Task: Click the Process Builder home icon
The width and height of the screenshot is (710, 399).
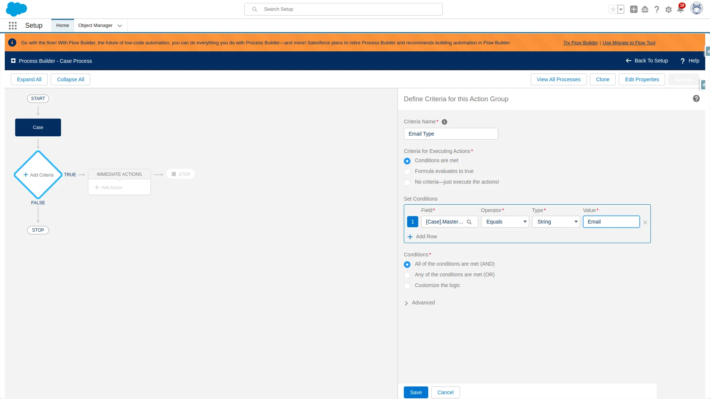Action: pyautogui.click(x=13, y=61)
